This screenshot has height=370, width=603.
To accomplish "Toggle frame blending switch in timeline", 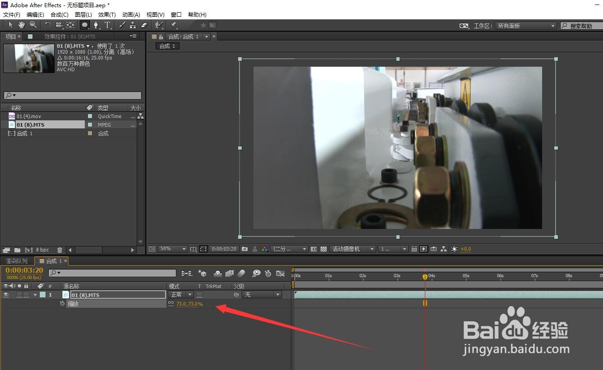I will click(x=230, y=273).
